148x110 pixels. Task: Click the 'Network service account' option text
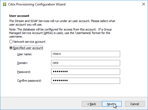29,42
